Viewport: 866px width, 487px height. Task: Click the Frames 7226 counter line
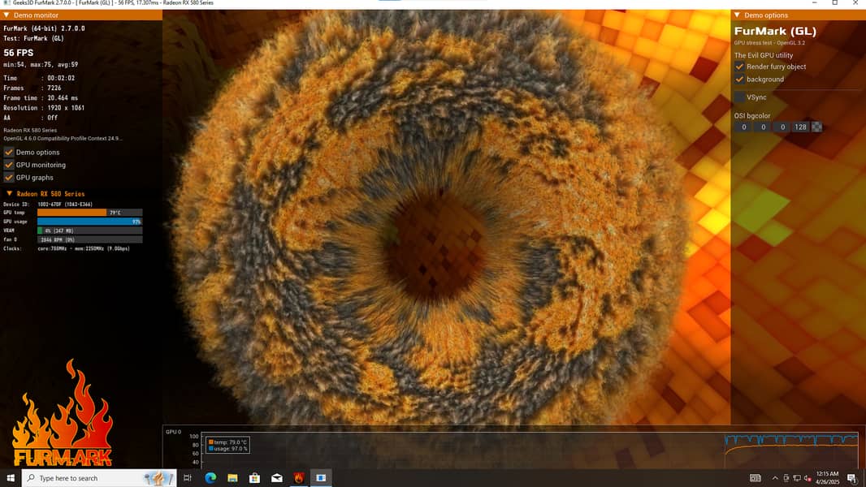32,88
